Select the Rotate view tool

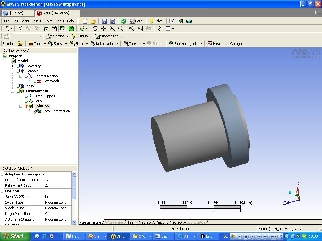click(x=95, y=29)
